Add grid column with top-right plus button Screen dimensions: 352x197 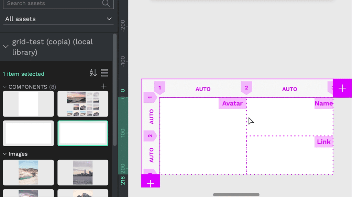click(342, 88)
